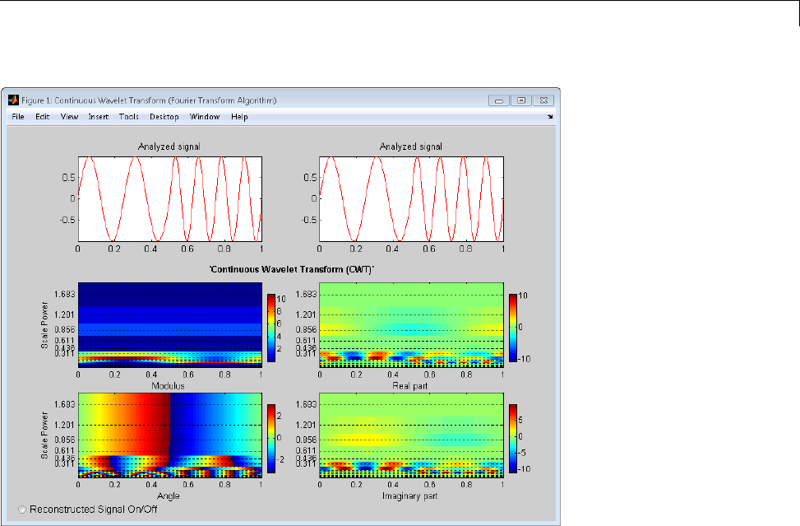Click the colorbar beside the Angle plot
Image resolution: width=800 pixels, height=526 pixels.
[271, 440]
